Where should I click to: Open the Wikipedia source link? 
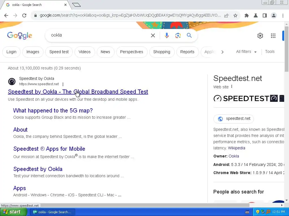[x=237, y=148]
